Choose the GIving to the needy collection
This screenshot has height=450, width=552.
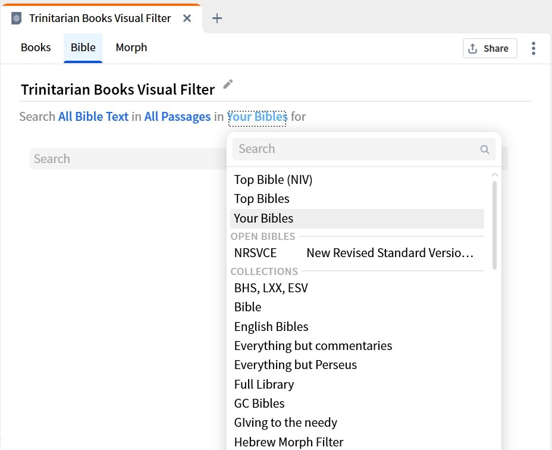pos(357,423)
